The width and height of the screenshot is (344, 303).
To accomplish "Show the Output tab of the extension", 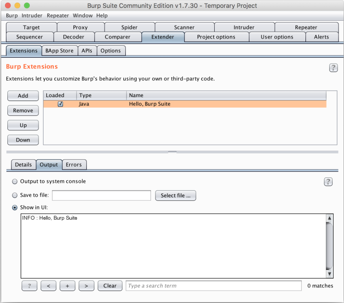I will coord(49,165).
